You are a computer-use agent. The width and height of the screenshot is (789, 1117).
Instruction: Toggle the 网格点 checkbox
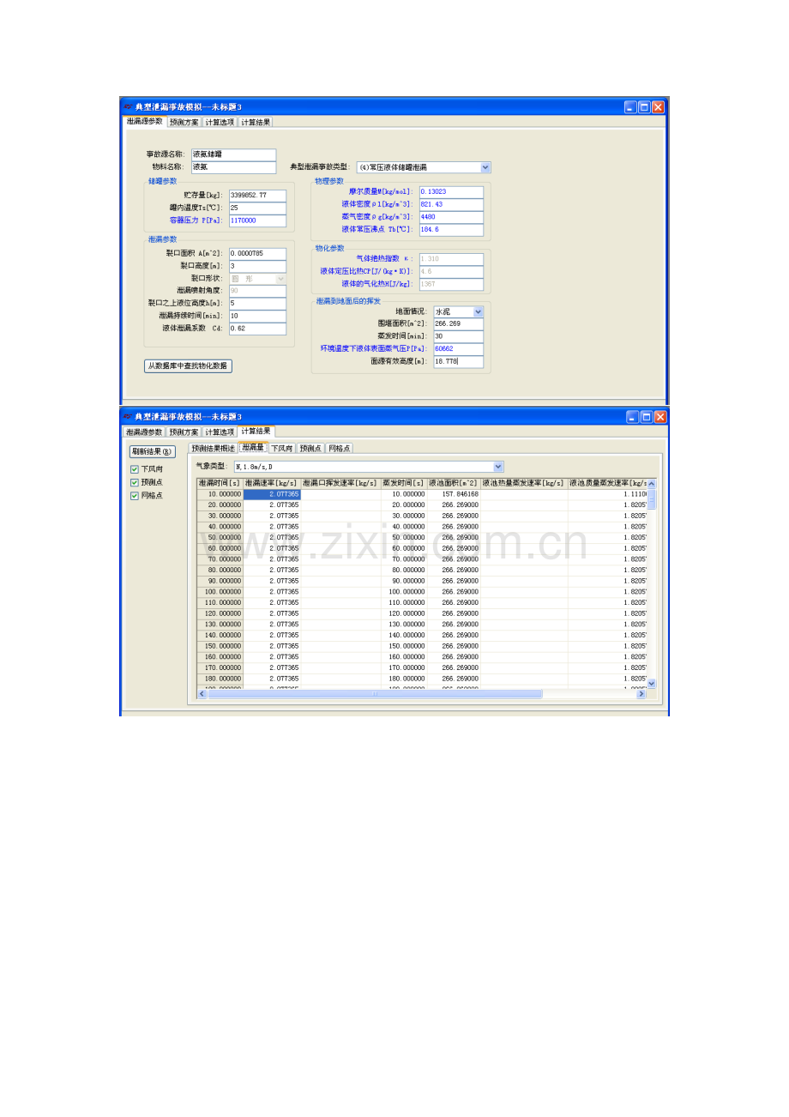pos(134,495)
